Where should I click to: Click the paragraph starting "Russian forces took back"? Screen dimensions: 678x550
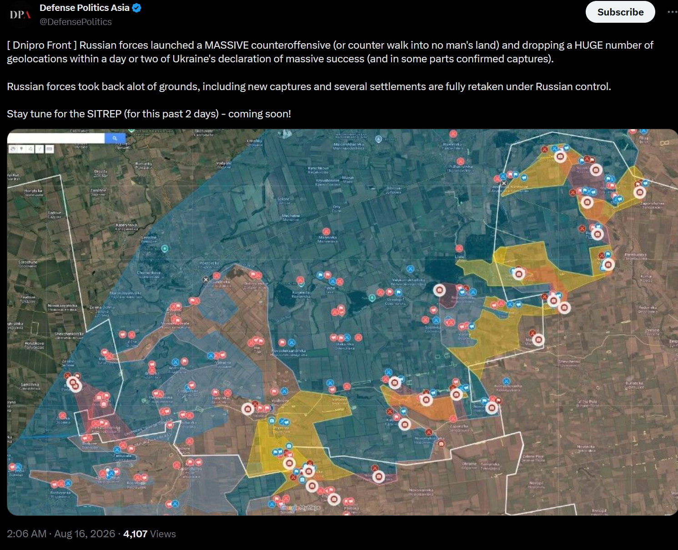tap(309, 86)
